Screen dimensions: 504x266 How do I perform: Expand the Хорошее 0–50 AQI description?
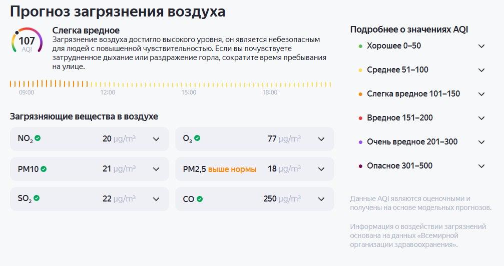[x=481, y=46]
